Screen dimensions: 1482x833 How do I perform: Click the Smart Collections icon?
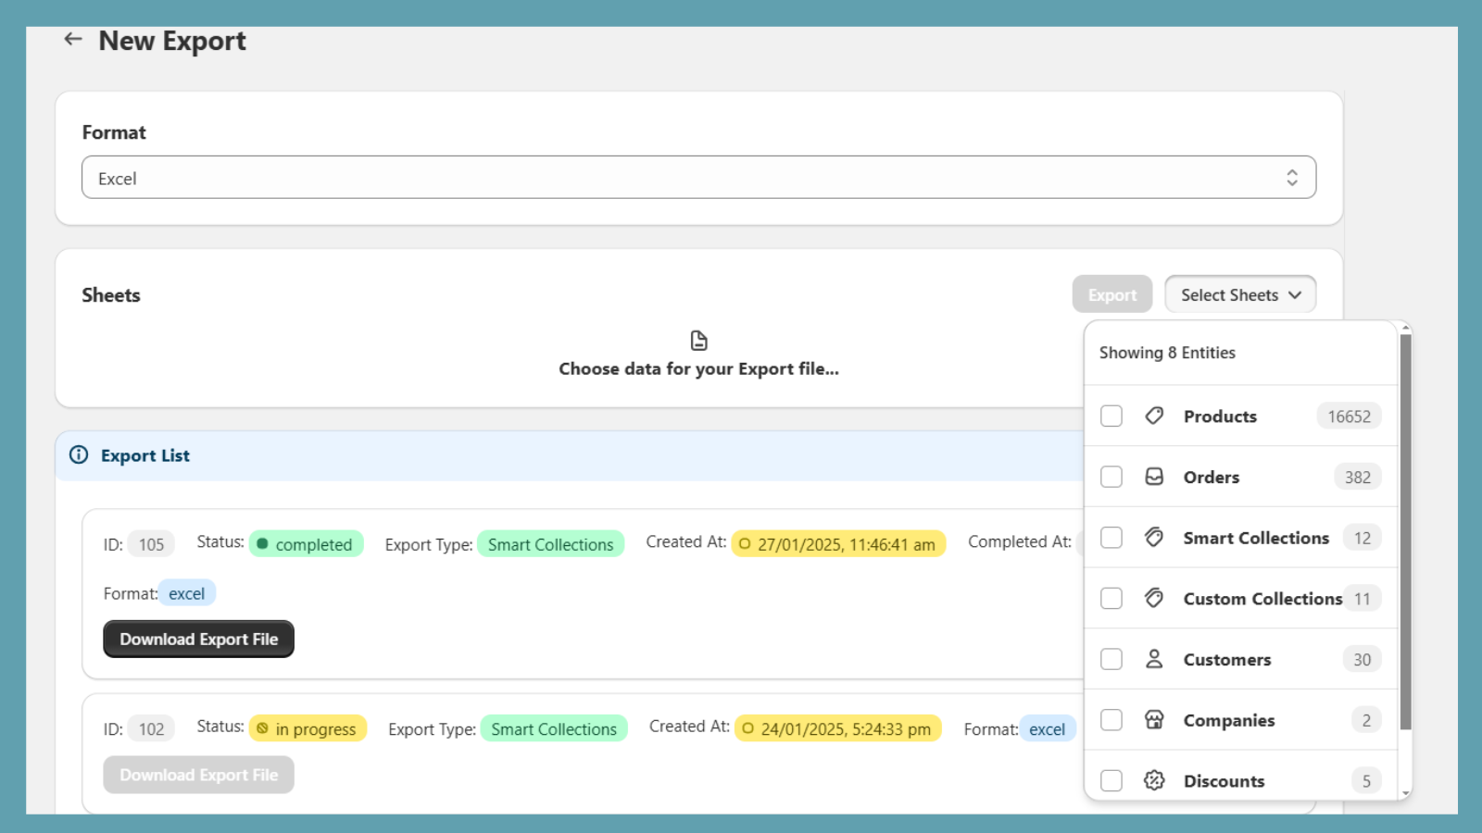1154,537
